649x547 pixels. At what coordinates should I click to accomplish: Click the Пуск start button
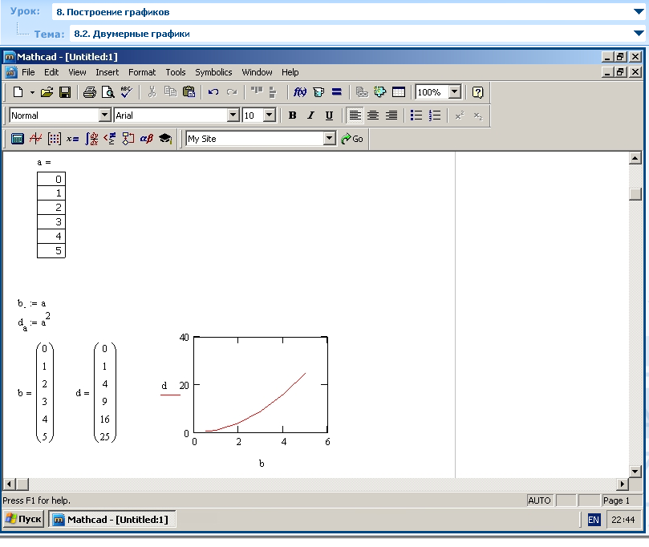[23, 519]
